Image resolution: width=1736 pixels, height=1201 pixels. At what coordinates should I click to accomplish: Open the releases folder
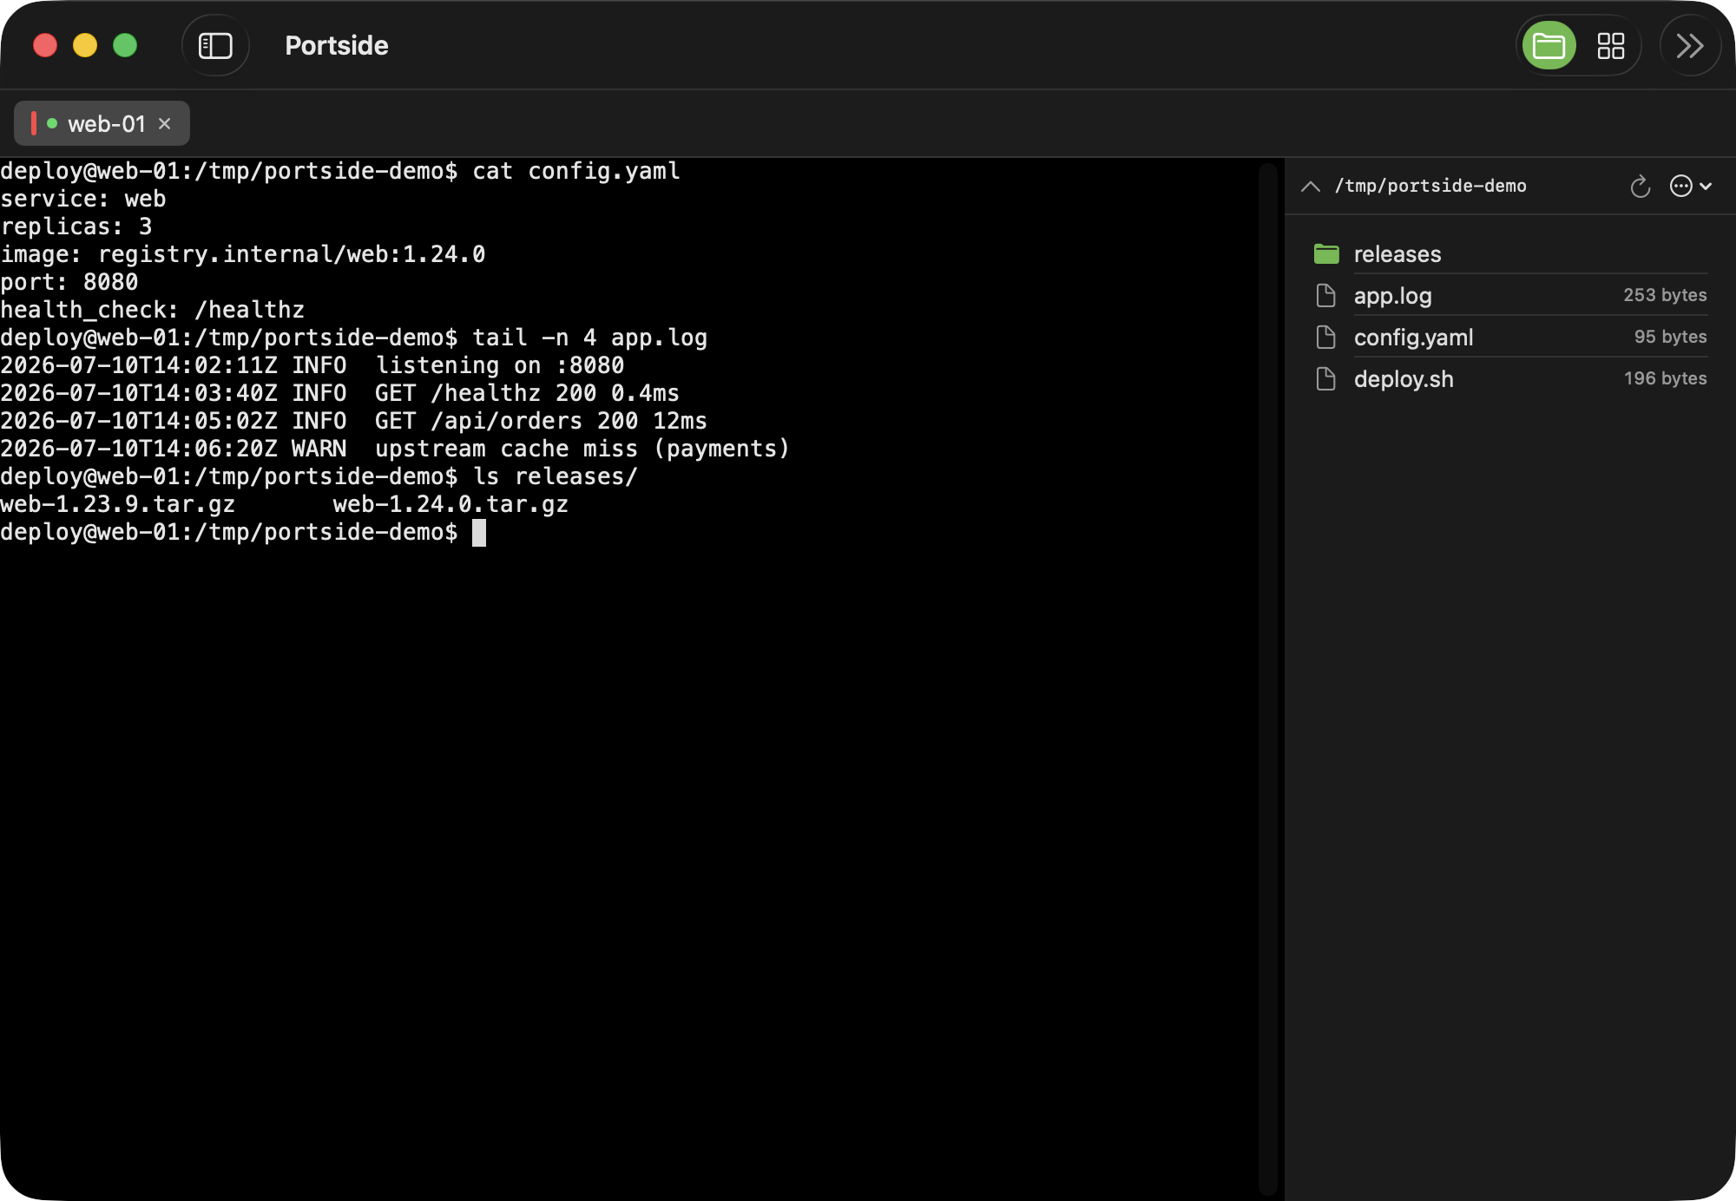[x=1510, y=253]
